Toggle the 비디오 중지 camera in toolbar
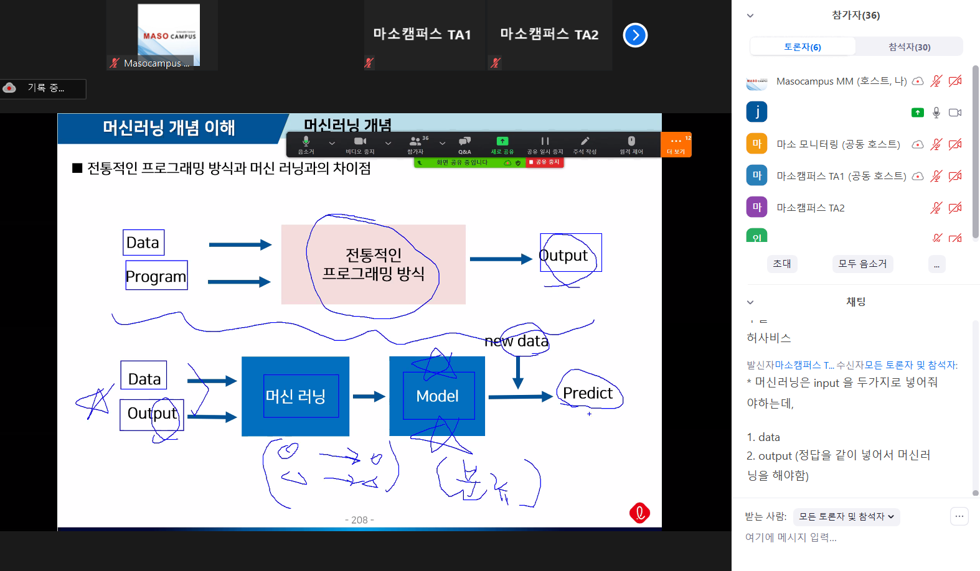 coord(360,144)
